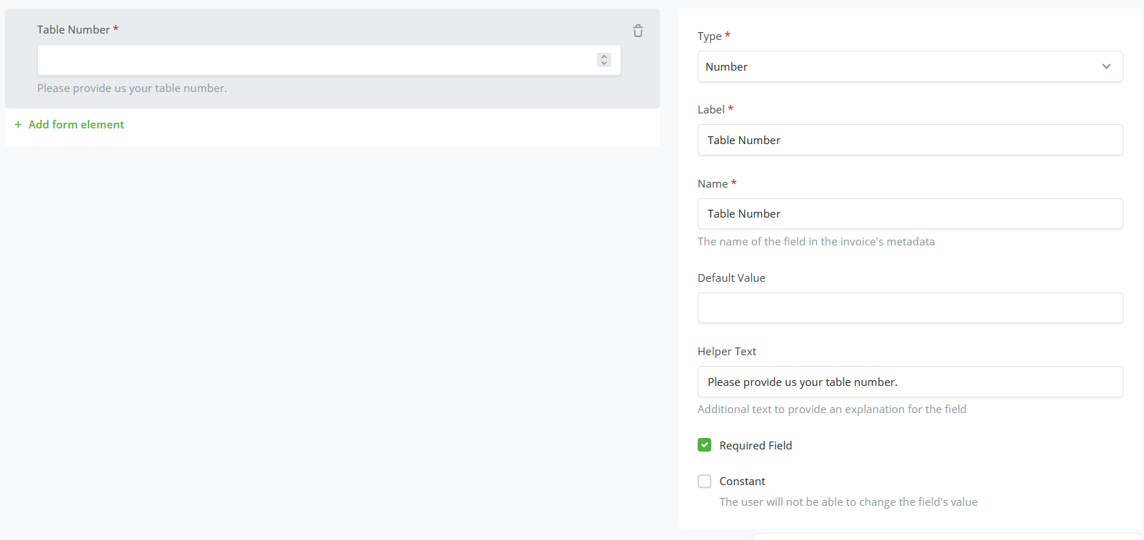
Task: Add a new form element
Action: (x=69, y=124)
